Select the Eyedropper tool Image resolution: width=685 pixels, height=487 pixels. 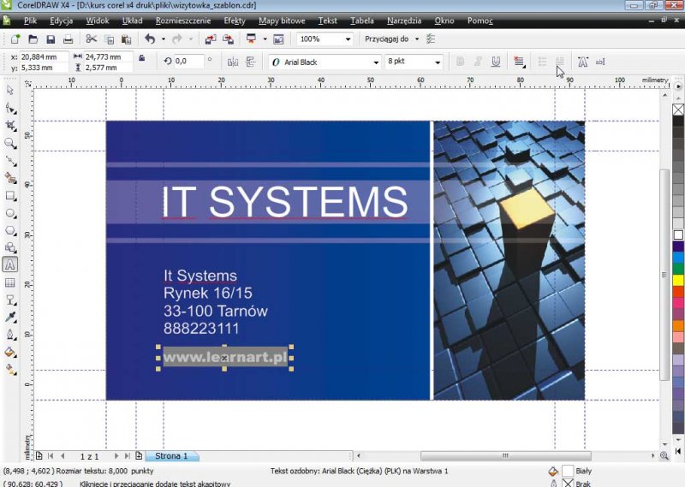[10, 317]
